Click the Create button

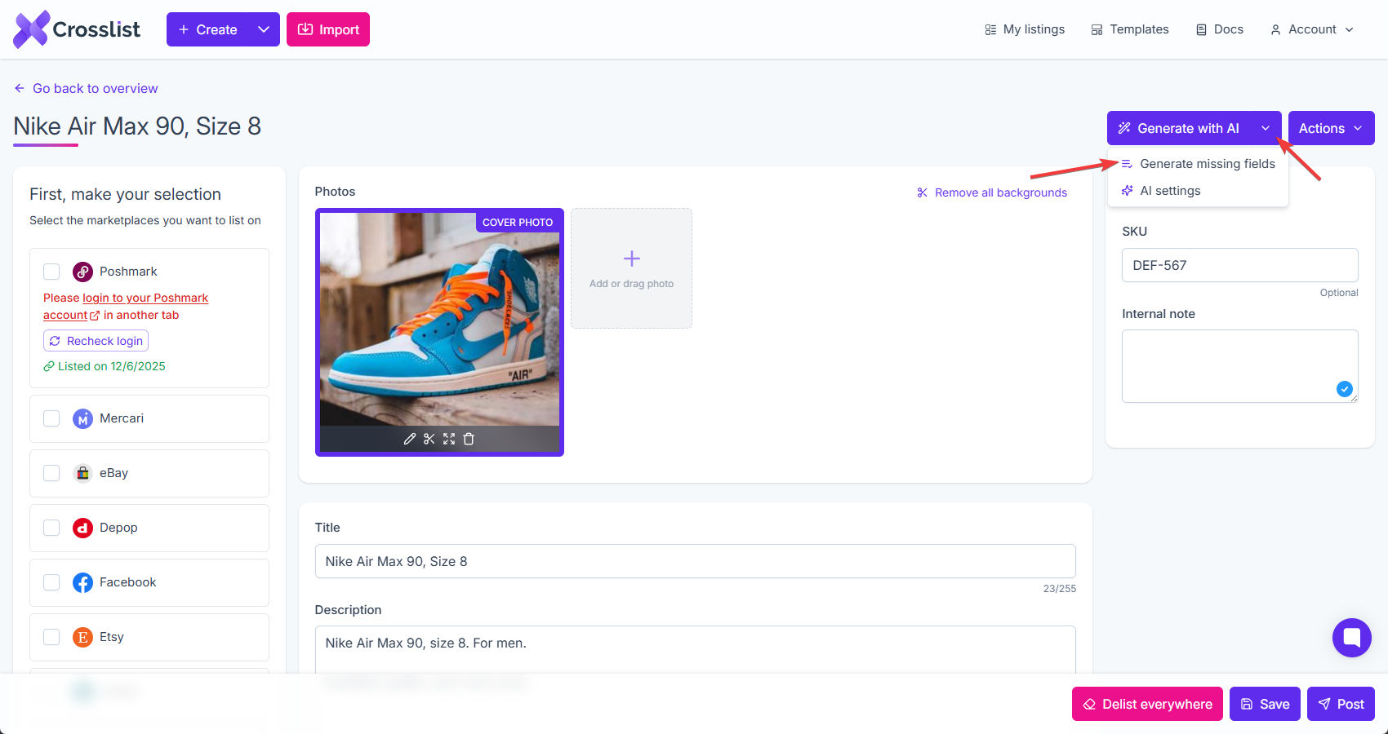click(x=207, y=29)
